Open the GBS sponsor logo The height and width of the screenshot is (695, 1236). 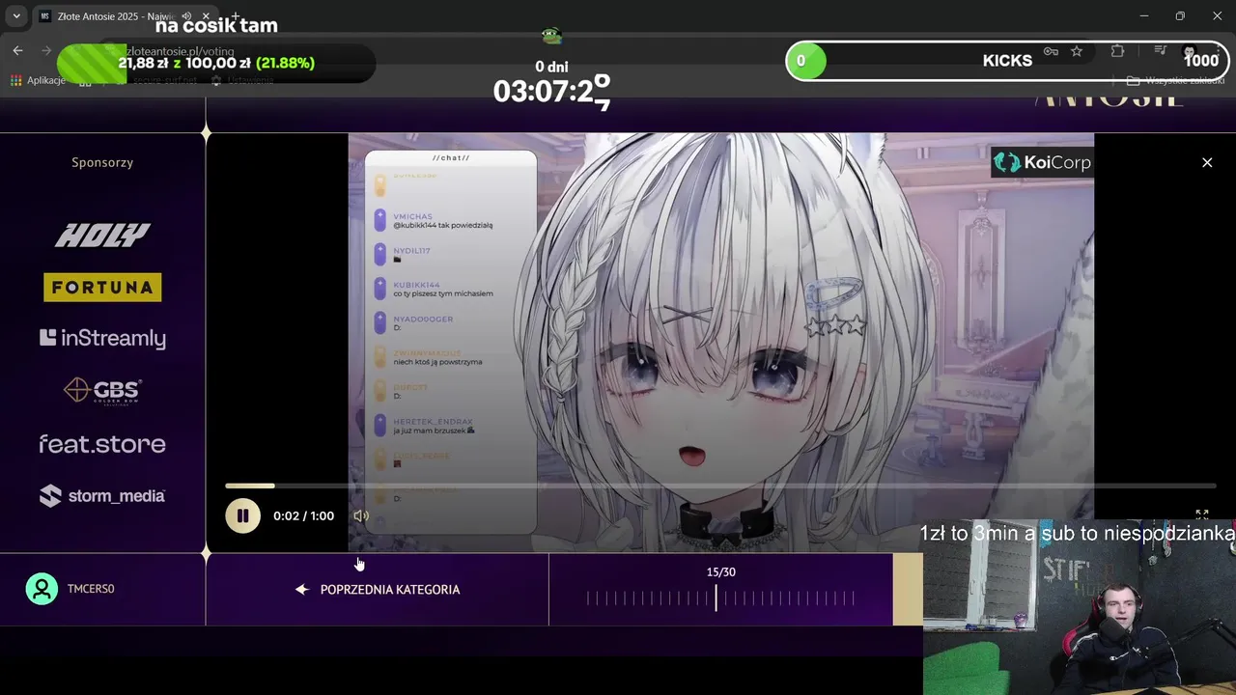pos(102,390)
